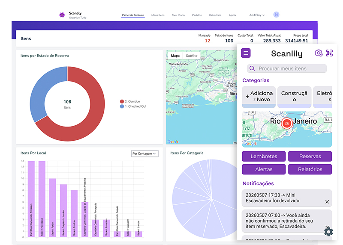Open settings gear icon in mobile panel
The image size is (343, 245).
click(x=328, y=231)
